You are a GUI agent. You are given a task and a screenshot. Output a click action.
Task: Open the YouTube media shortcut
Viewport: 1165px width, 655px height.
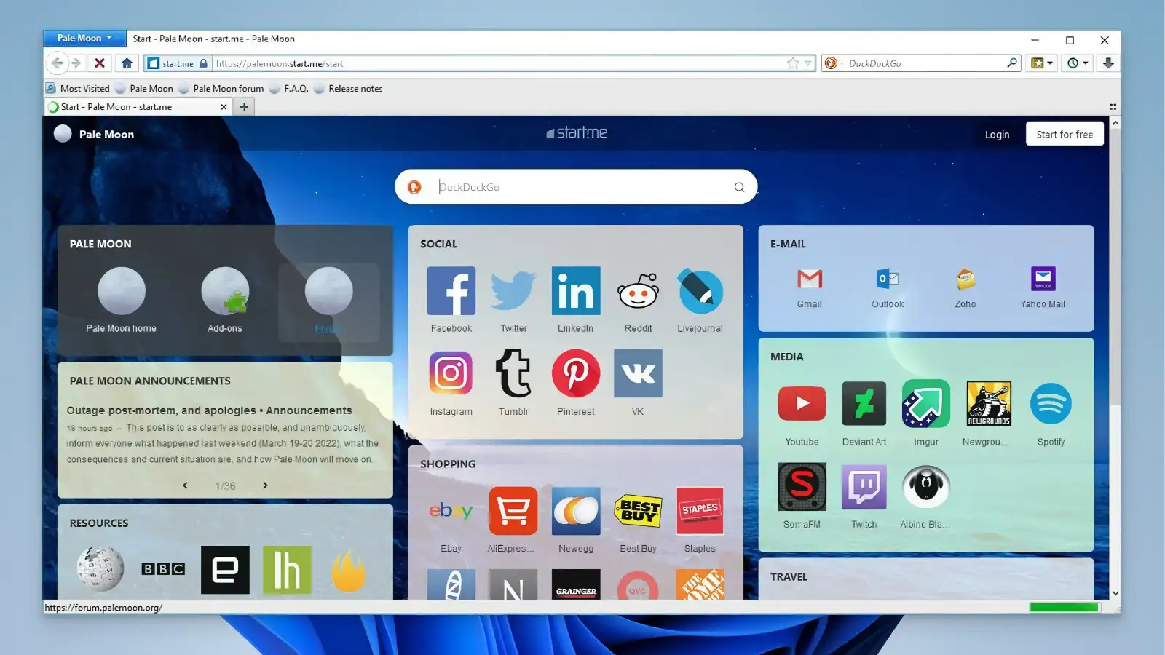(x=801, y=403)
